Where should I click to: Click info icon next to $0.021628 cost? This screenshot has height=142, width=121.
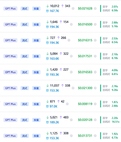[x=95, y=9]
